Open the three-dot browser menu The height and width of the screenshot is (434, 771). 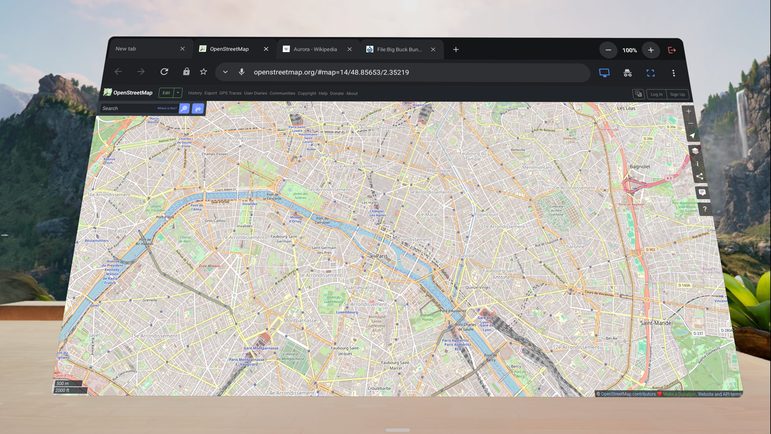click(674, 73)
